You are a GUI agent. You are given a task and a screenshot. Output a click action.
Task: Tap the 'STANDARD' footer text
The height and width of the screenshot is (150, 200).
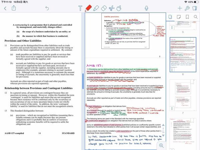[x=68, y=133]
